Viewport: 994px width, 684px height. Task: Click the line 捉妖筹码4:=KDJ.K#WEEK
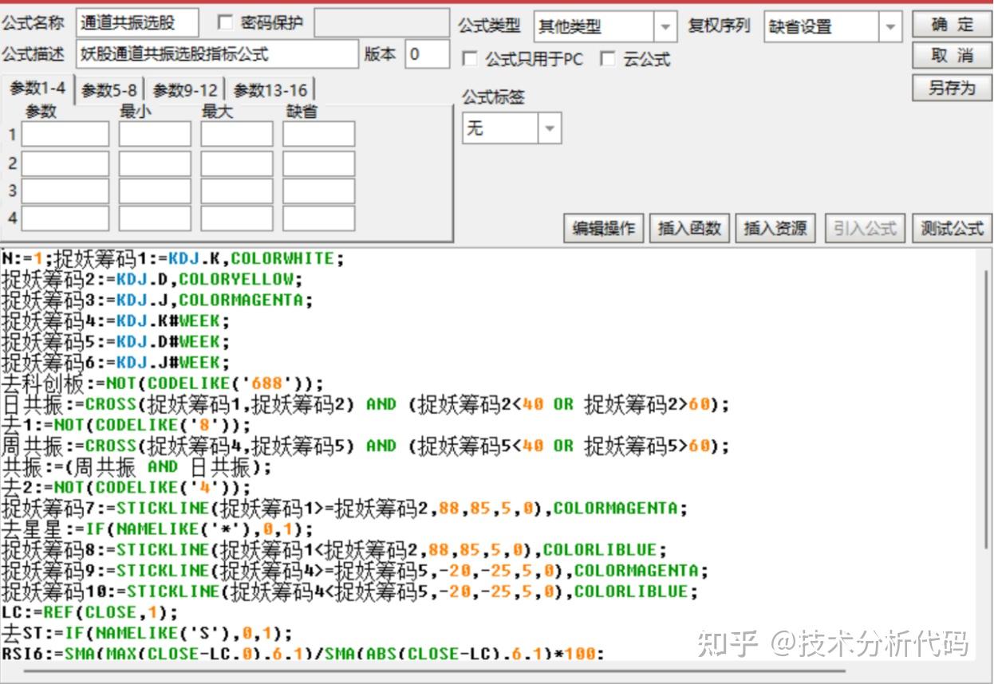(116, 320)
